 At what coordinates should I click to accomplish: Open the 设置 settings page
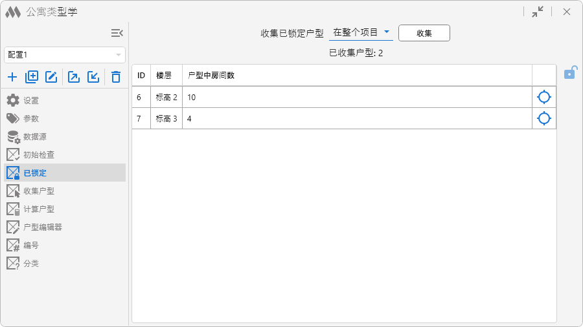pos(31,100)
